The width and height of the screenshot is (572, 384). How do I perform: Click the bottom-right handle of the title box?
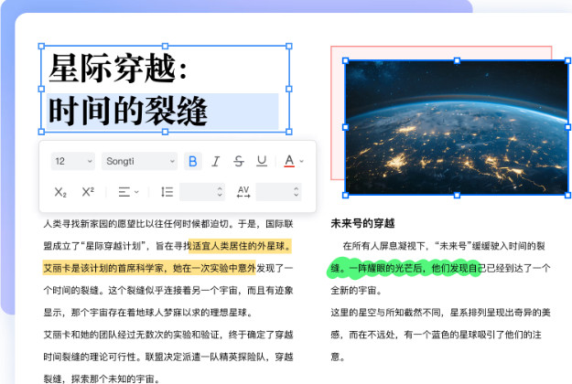click(x=289, y=132)
